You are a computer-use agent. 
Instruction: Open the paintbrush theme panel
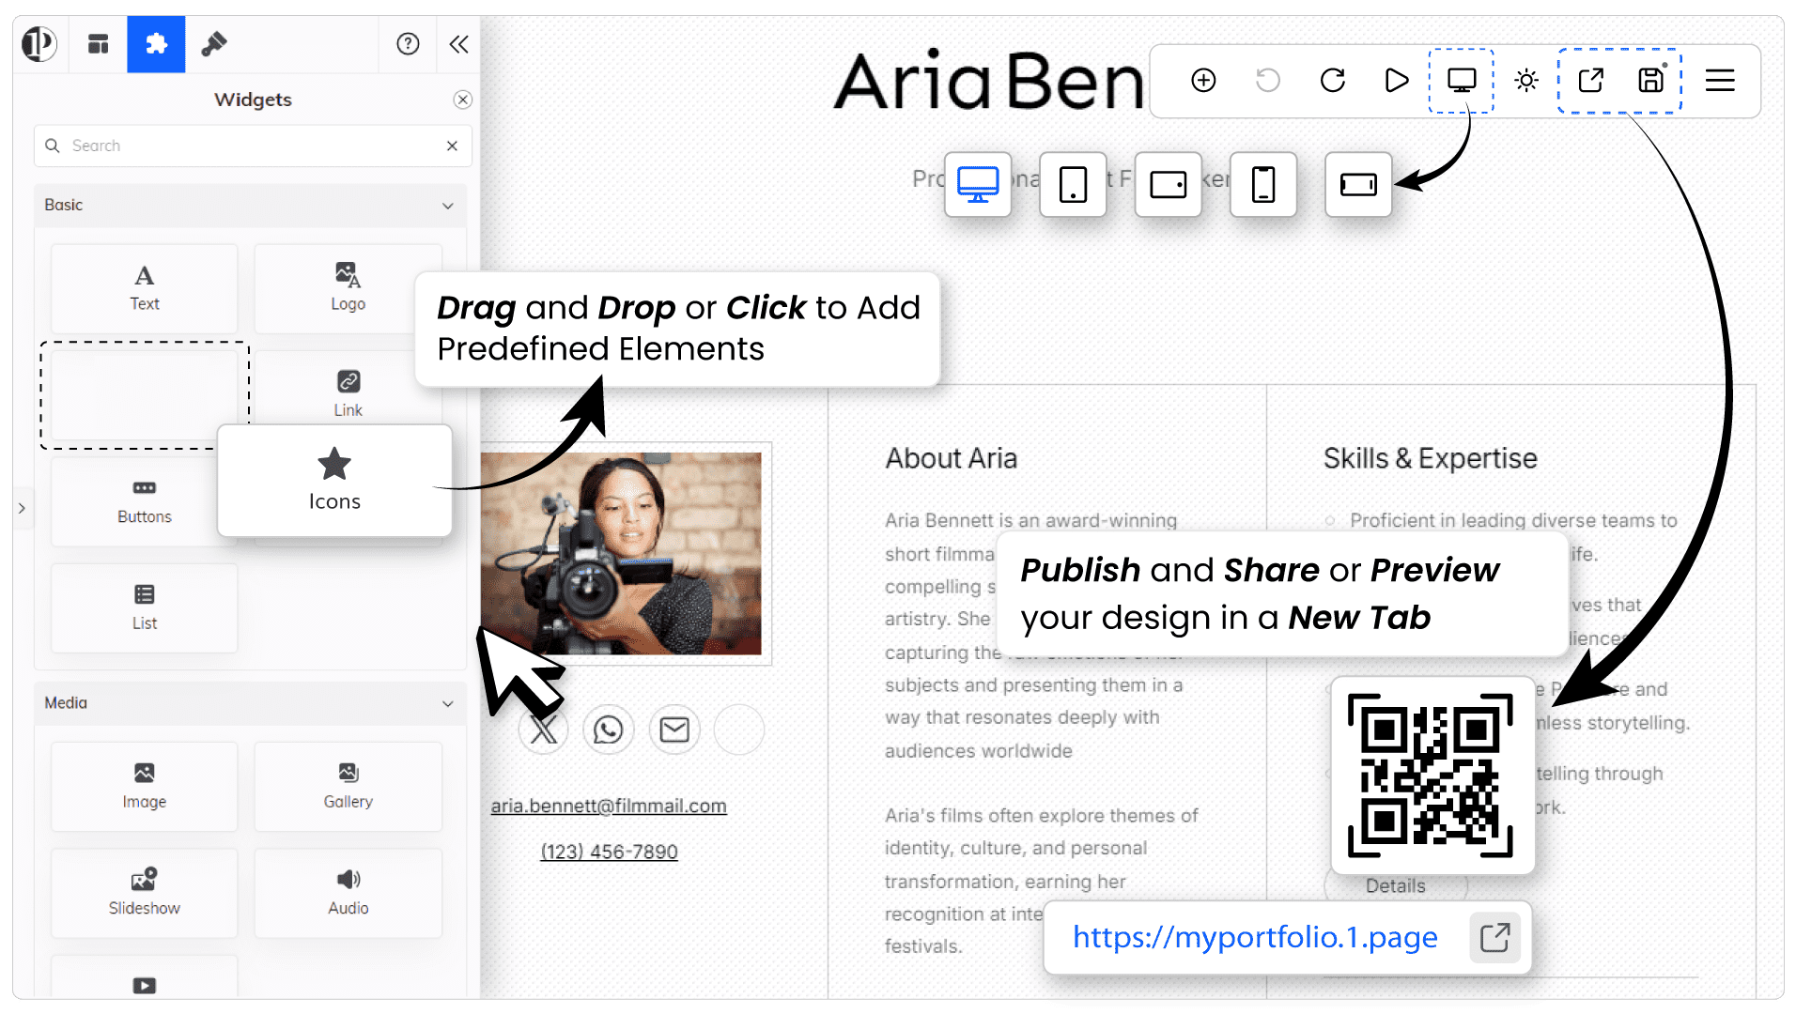(x=214, y=44)
